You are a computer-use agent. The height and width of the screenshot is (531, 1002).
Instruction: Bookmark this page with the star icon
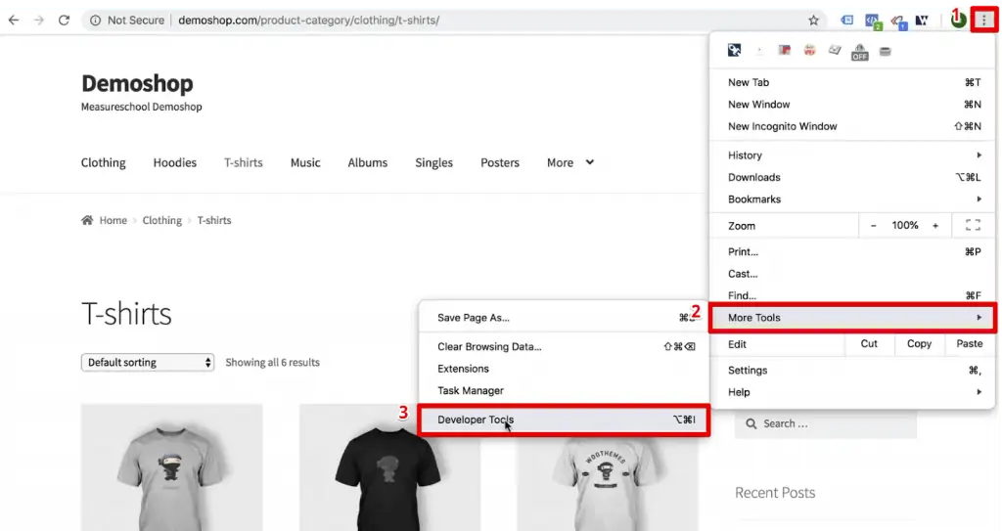click(813, 21)
